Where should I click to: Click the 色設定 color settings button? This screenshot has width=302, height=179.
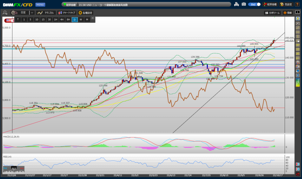286,4
